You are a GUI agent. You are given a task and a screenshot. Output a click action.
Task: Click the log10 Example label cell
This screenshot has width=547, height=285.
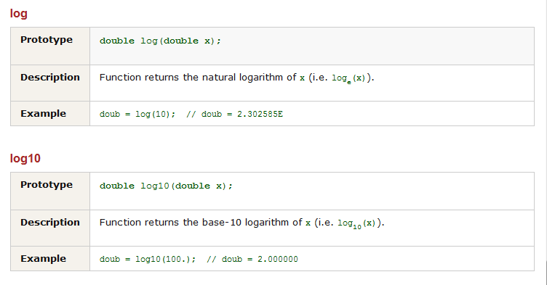pyautogui.click(x=50, y=259)
